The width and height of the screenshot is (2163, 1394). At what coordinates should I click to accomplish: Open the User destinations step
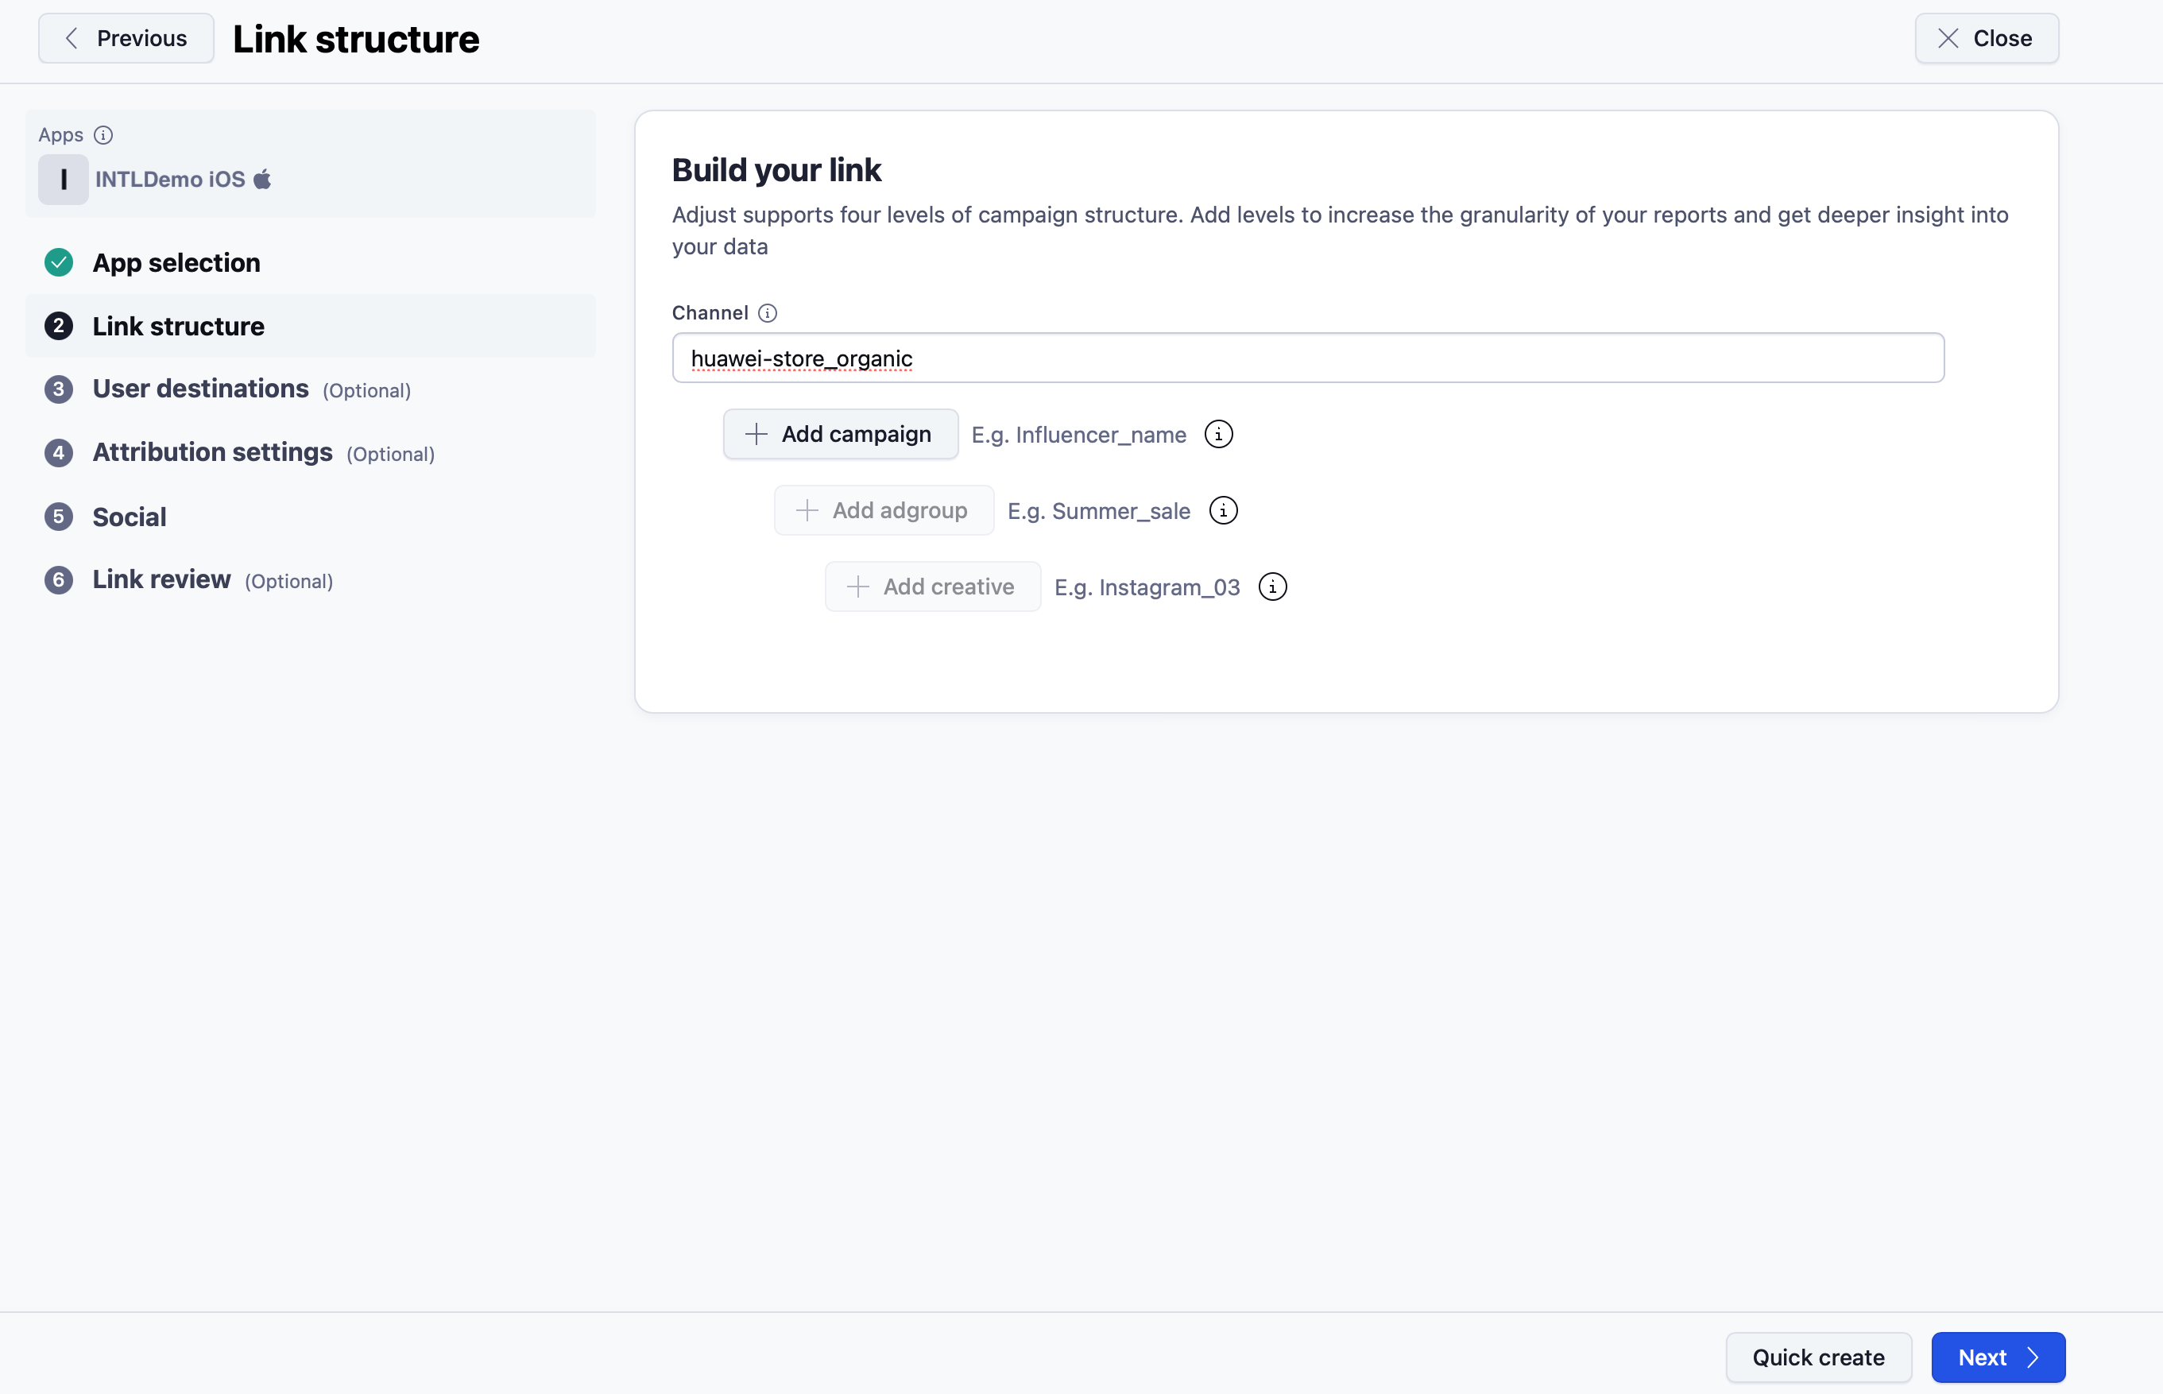click(x=201, y=389)
